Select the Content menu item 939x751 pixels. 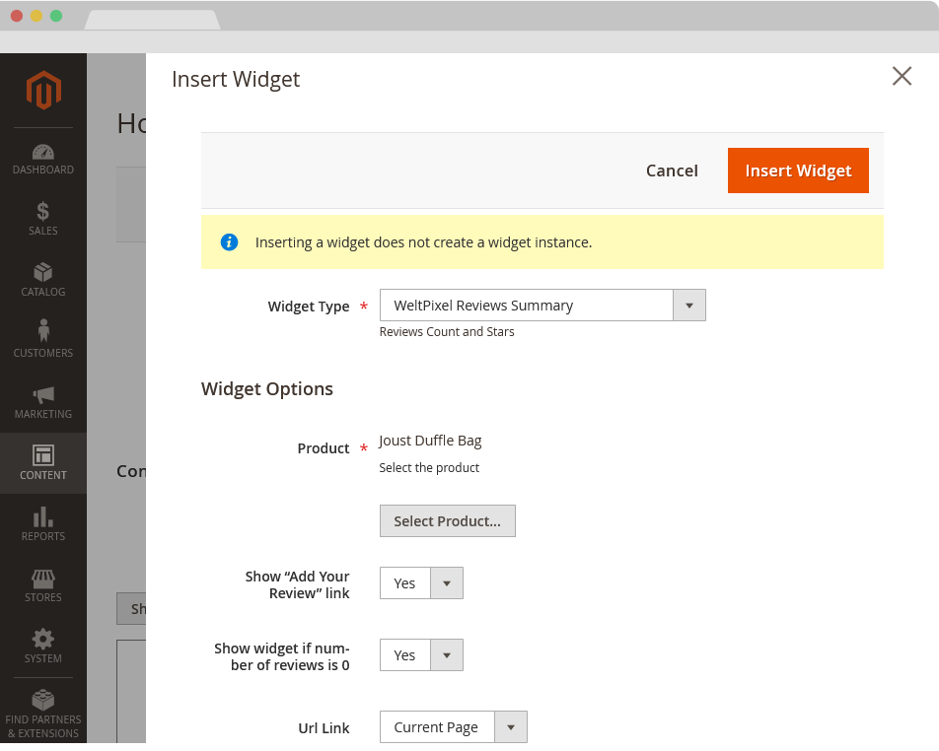[x=43, y=462]
